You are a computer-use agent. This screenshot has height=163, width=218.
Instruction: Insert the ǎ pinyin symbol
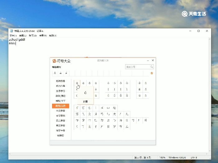coord(90,83)
